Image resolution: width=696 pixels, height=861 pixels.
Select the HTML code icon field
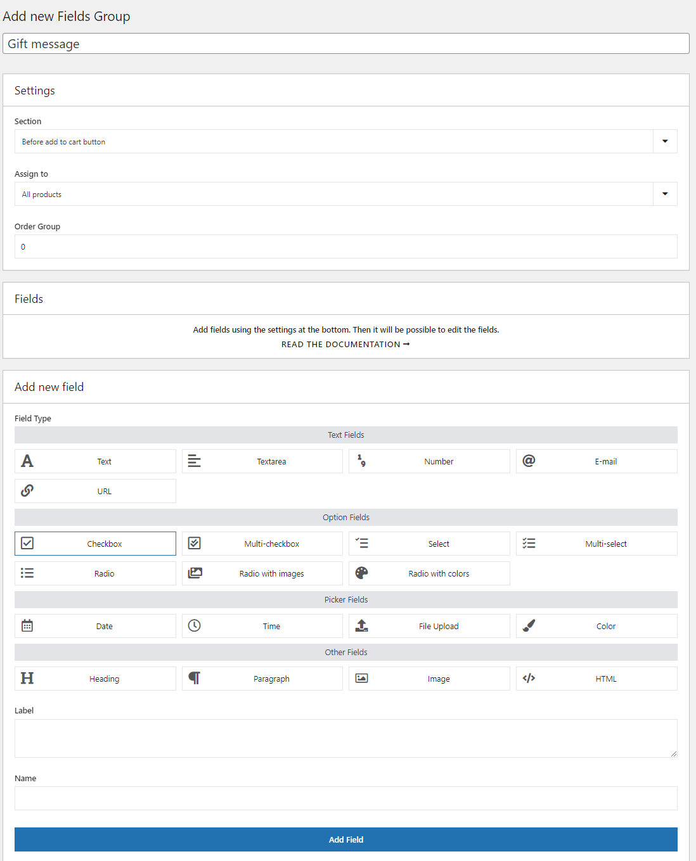(529, 679)
